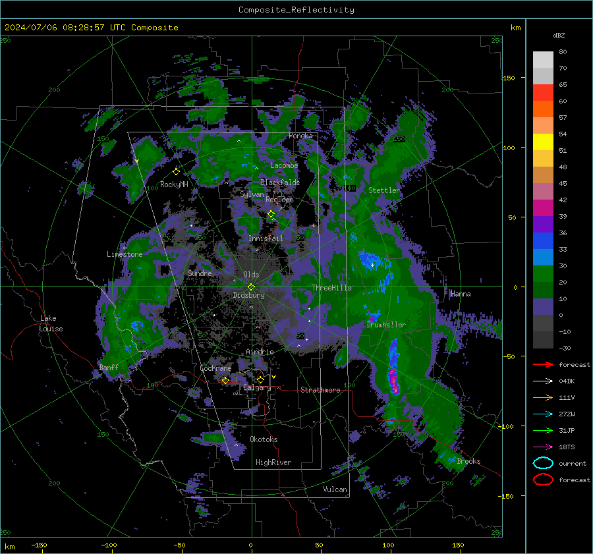
Task: Click the red forecast arrow in legend
Action: coord(543,364)
